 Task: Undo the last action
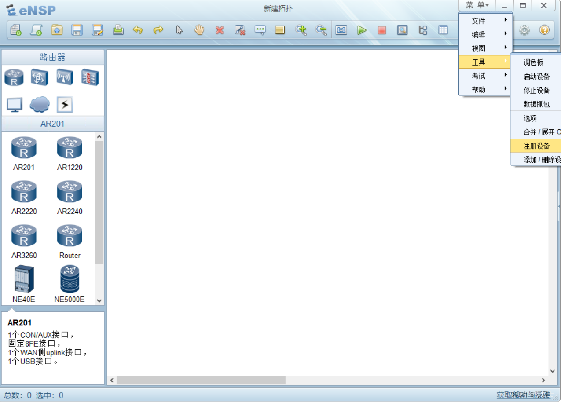[x=138, y=30]
